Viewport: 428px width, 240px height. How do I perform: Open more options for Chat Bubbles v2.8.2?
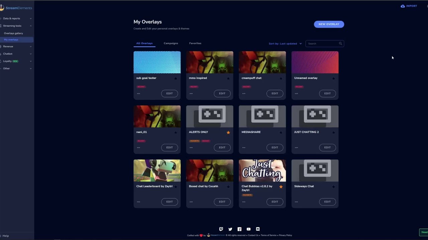244,202
